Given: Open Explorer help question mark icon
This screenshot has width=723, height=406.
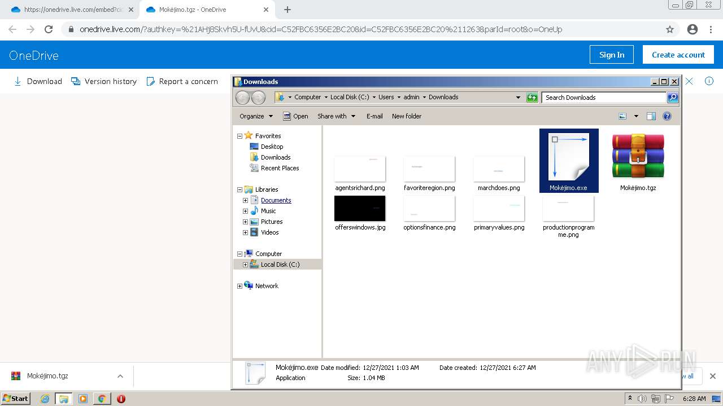Looking at the screenshot, I should (x=667, y=116).
